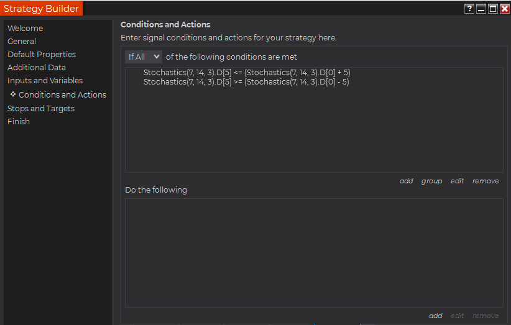Click the help question mark icon
Image resolution: width=511 pixels, height=325 pixels.
click(469, 9)
